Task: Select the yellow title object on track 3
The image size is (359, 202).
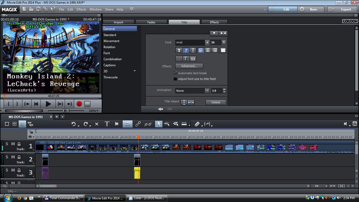Action: (137, 173)
